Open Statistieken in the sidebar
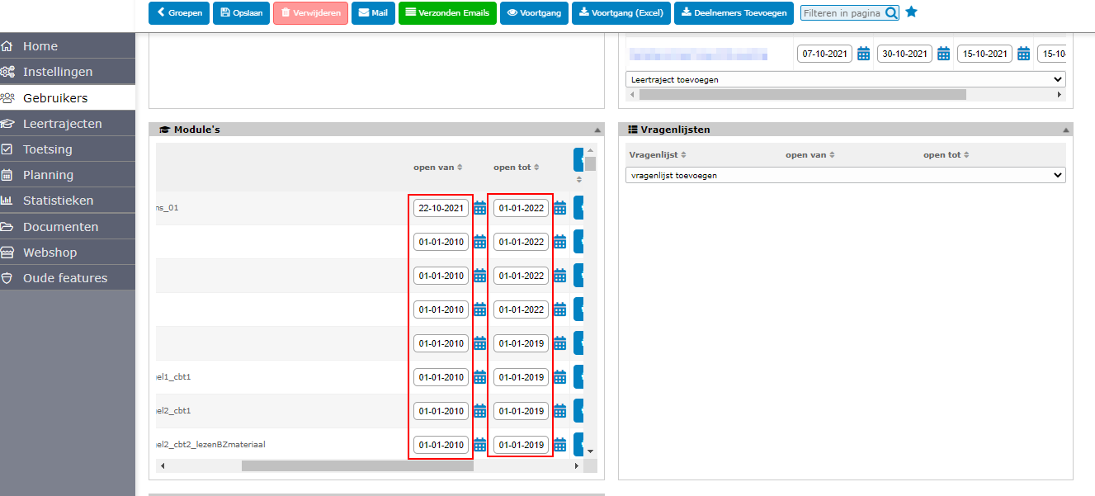Viewport: 1095px width, 496px height. click(58, 201)
